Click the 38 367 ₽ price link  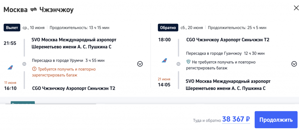236,119
